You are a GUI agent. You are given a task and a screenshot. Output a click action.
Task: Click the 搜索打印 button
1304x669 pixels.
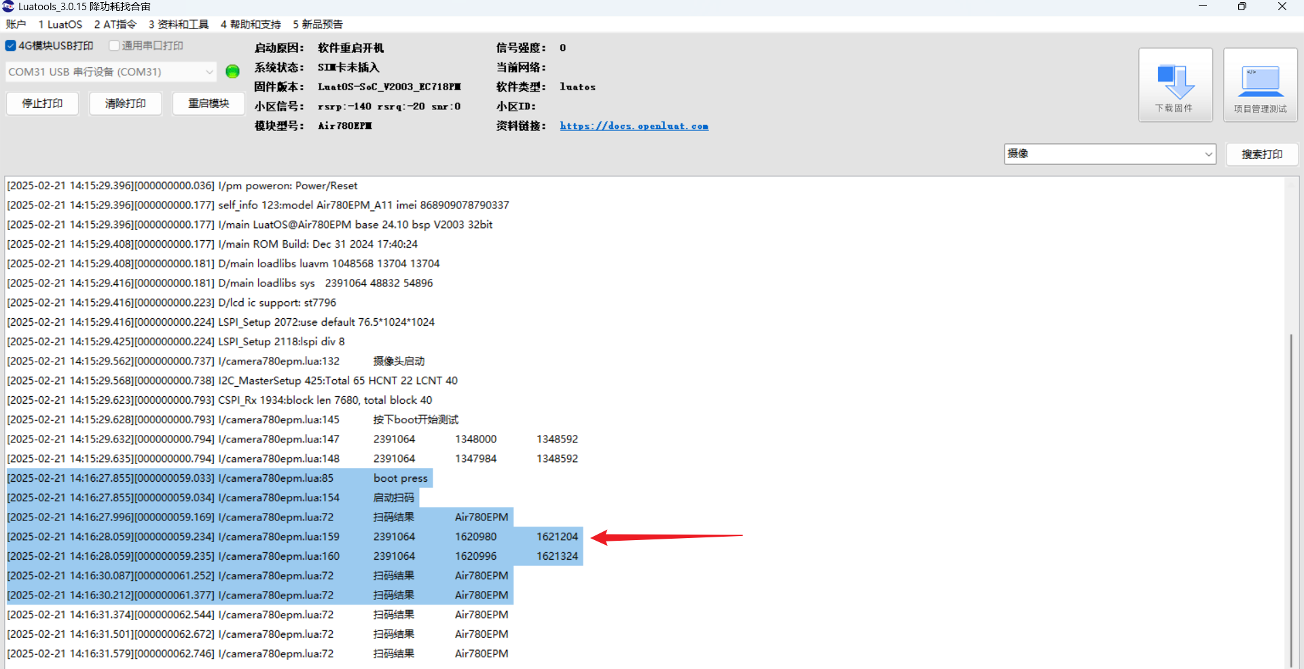(1262, 154)
